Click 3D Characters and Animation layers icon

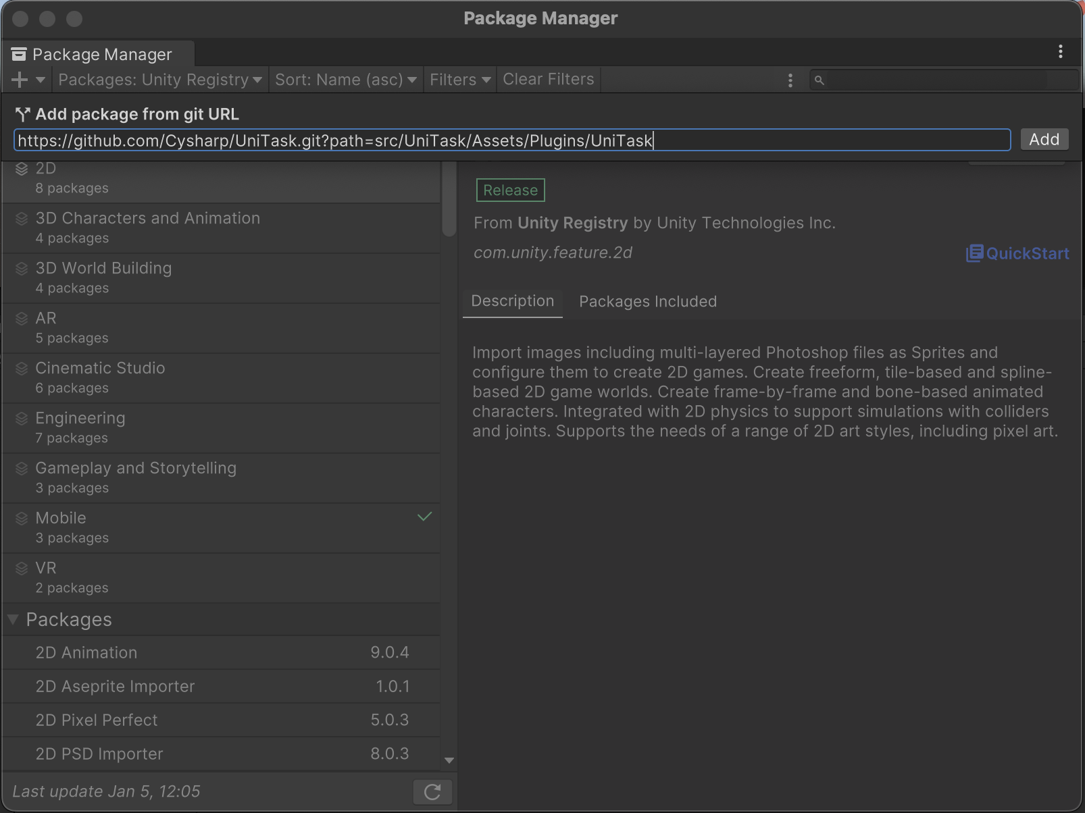[22, 219]
